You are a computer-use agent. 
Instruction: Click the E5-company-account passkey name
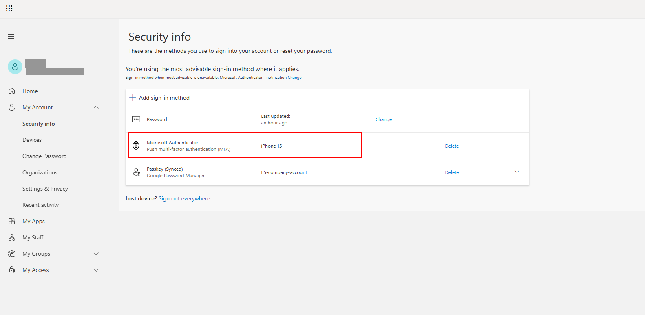click(x=284, y=172)
